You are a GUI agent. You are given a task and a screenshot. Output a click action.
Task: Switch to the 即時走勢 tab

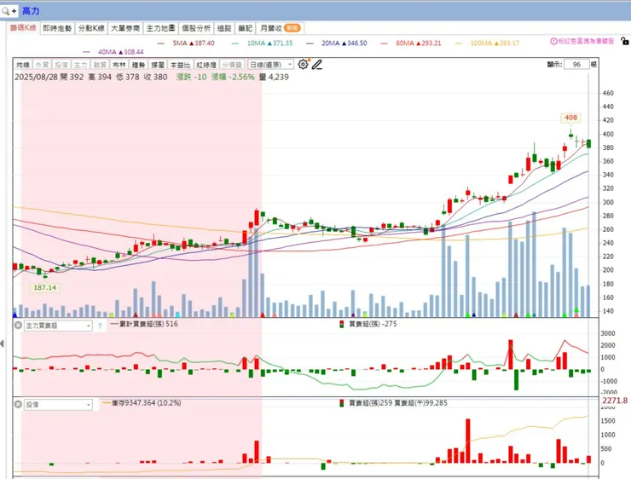click(57, 28)
